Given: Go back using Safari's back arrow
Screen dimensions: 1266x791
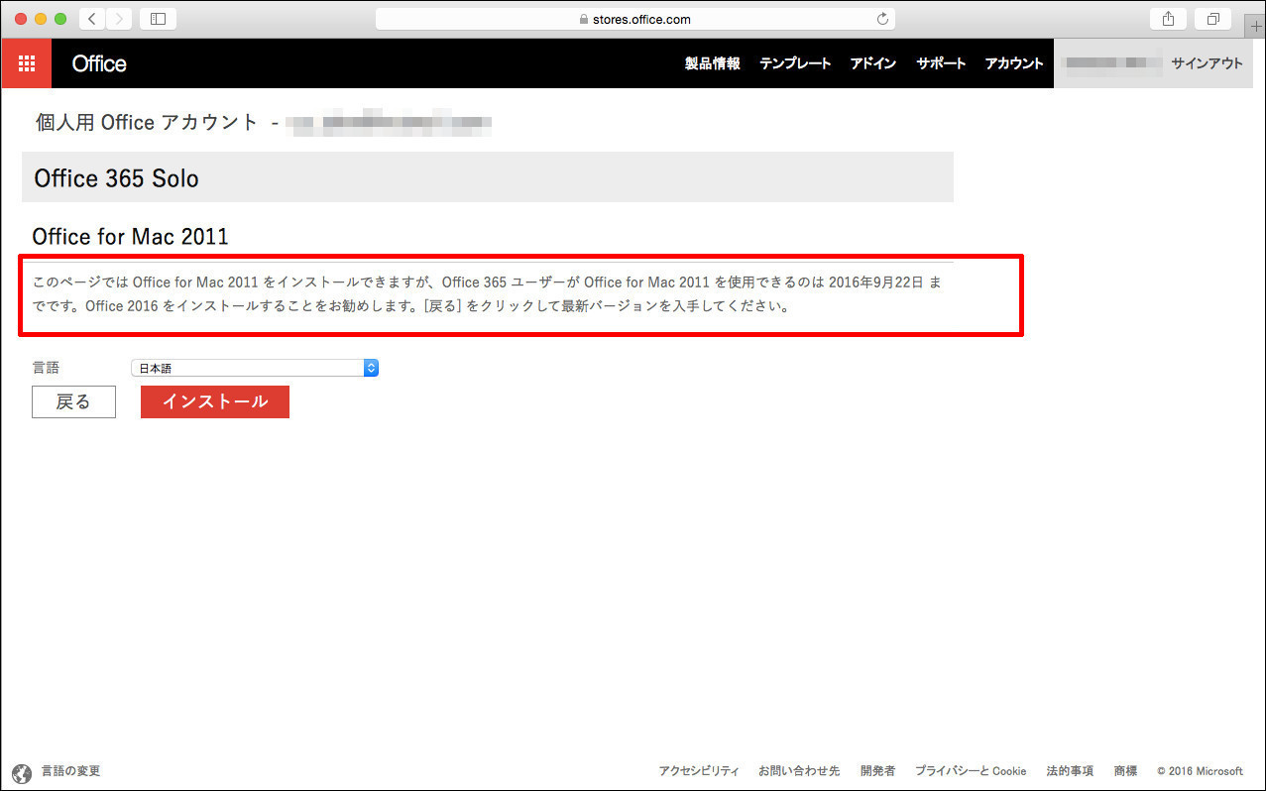Looking at the screenshot, I should tap(91, 19).
